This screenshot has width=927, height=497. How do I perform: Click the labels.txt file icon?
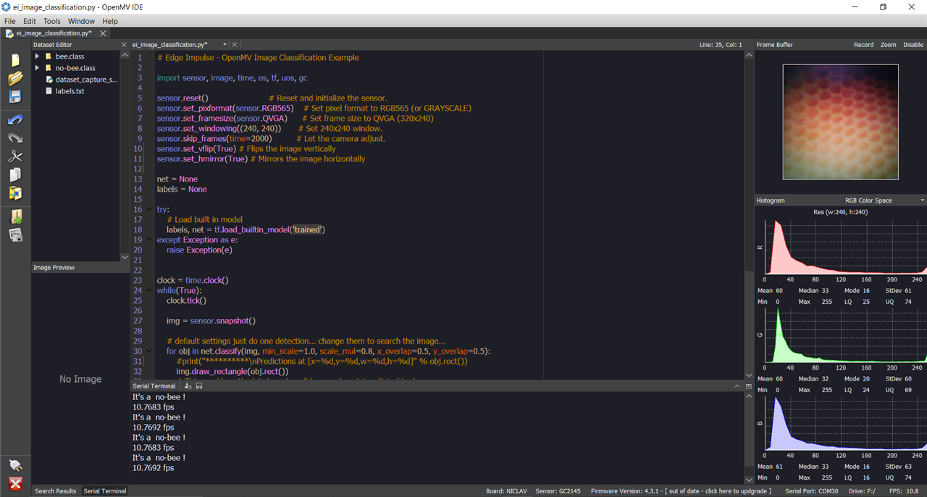pos(49,91)
